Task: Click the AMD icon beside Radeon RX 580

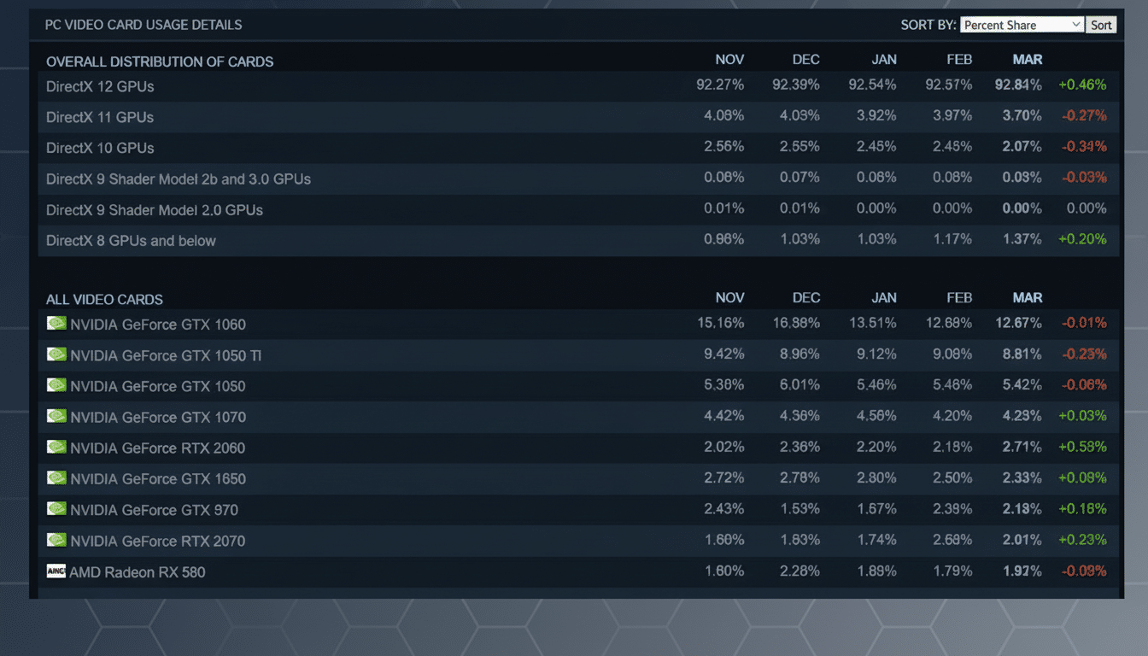Action: [56, 571]
